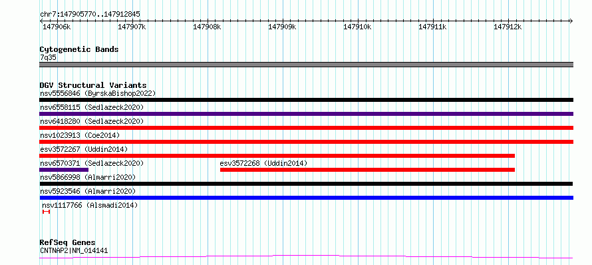Open the red nsv1023913 Coe2014 bar

click(306, 142)
